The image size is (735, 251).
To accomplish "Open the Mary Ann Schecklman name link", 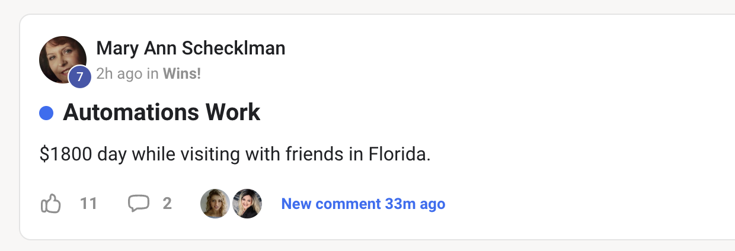I will click(x=190, y=48).
